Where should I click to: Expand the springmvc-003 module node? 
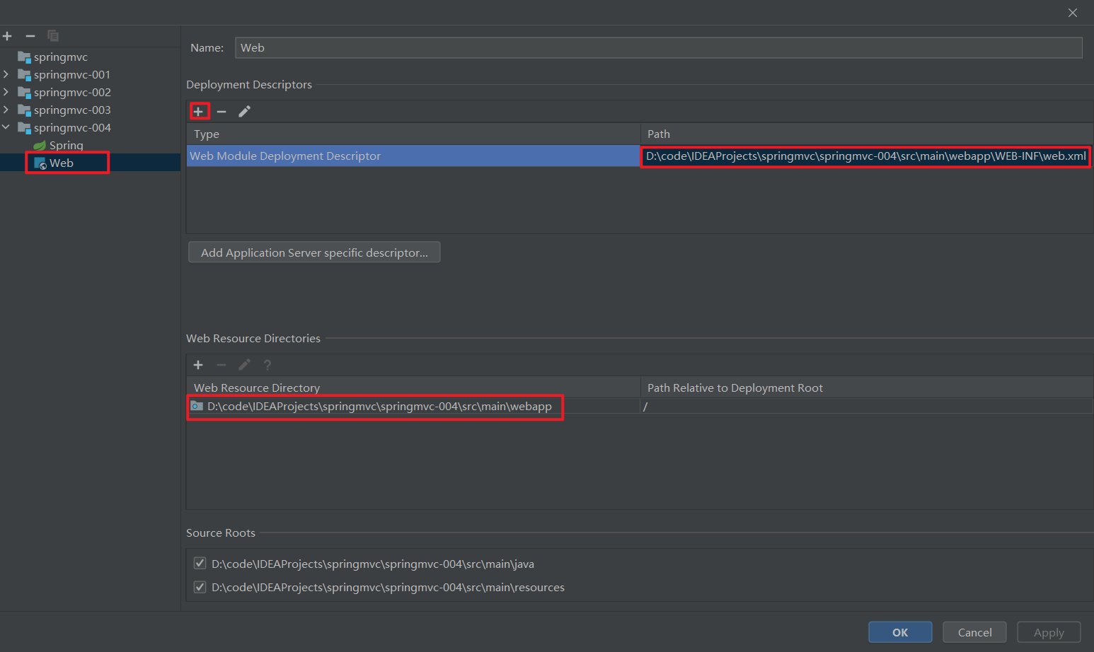point(6,110)
